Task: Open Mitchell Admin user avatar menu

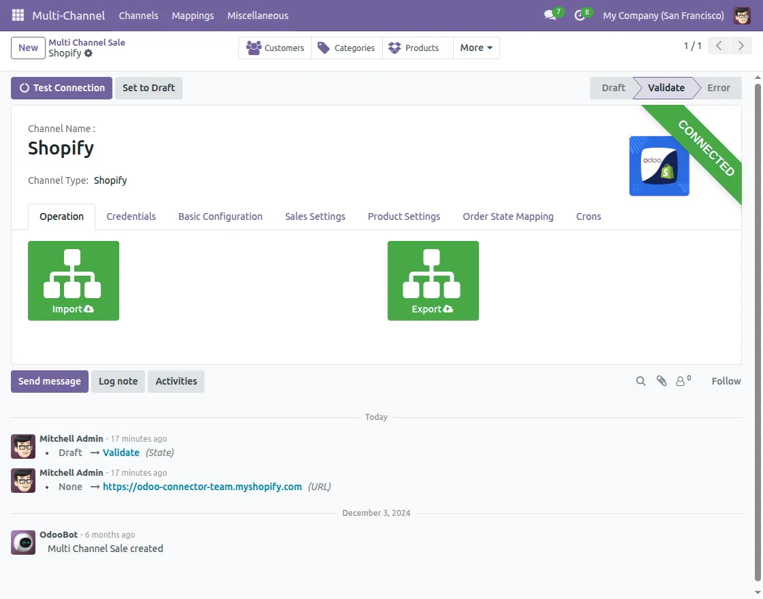Action: 742,16
